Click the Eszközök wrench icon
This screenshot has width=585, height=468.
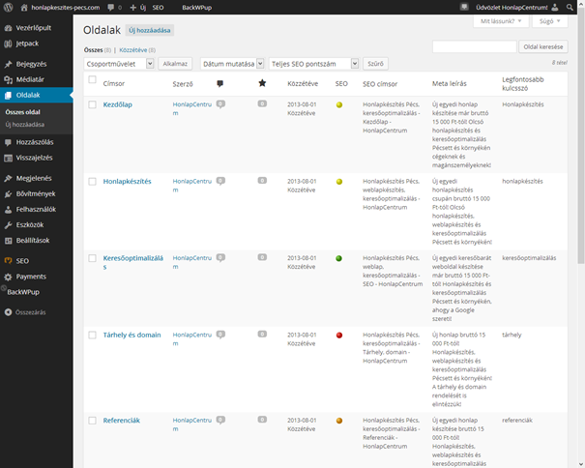8,225
